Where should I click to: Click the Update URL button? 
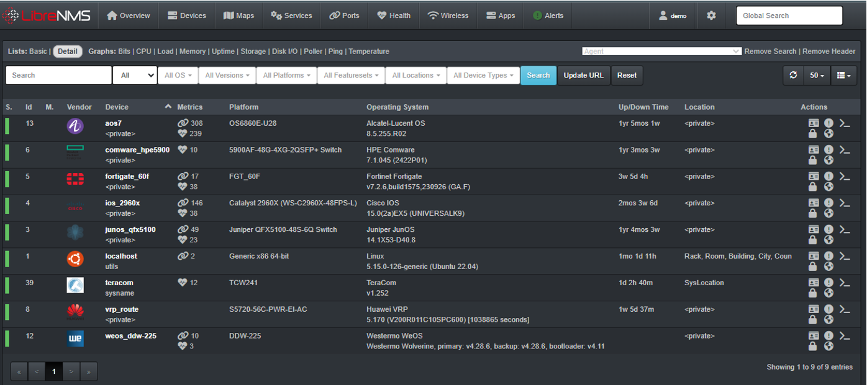click(584, 75)
